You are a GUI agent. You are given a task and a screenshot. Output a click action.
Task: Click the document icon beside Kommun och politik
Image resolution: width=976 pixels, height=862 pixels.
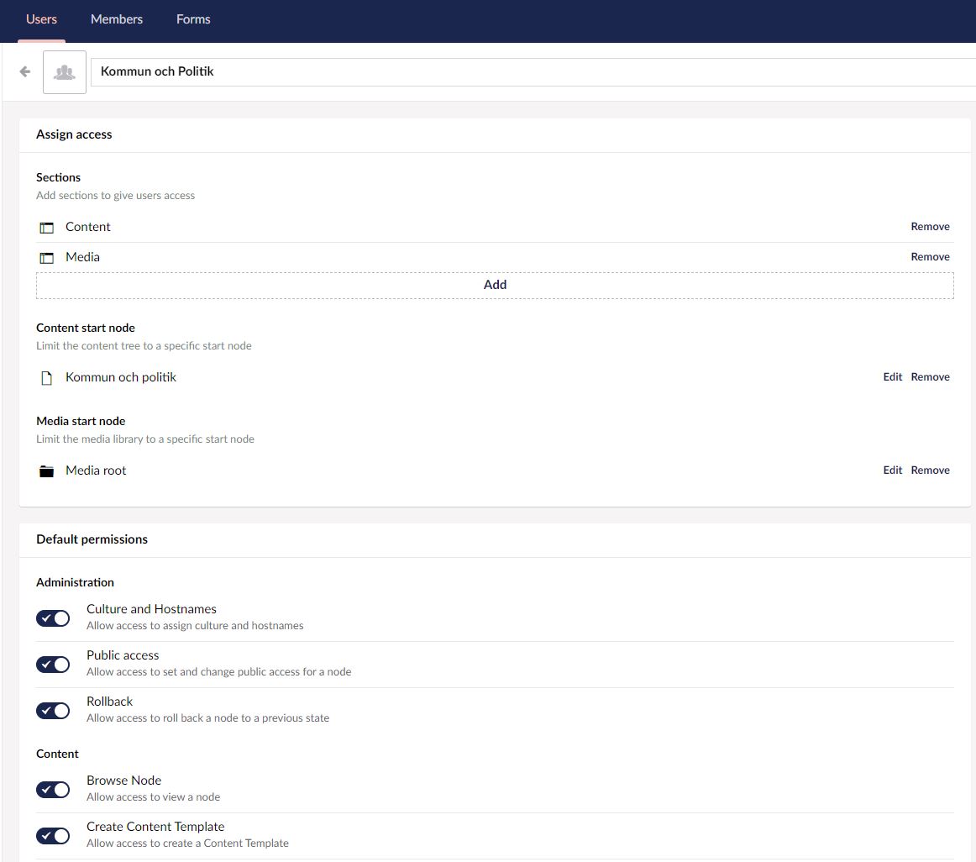(46, 377)
